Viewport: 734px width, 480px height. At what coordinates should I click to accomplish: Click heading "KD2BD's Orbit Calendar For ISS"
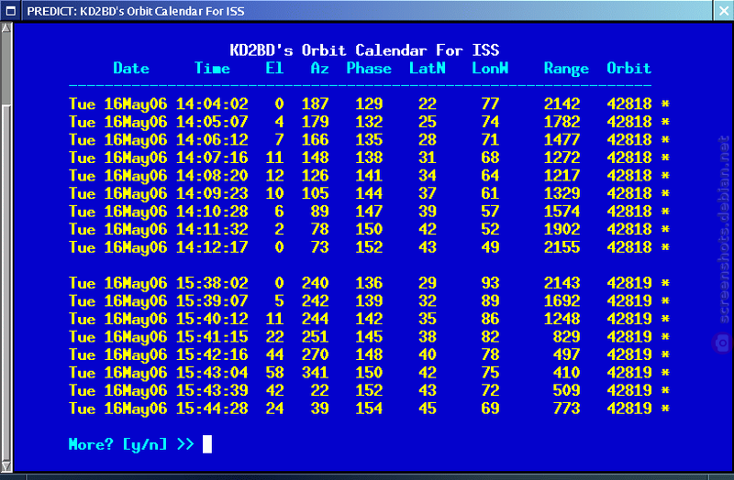364,50
